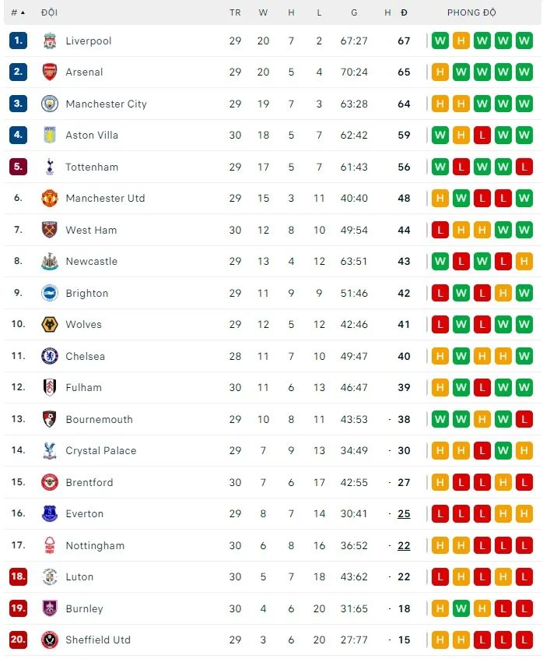Click the Arsenal club crest icon
Image resolution: width=543 pixels, height=659 pixels.
pyautogui.click(x=50, y=72)
